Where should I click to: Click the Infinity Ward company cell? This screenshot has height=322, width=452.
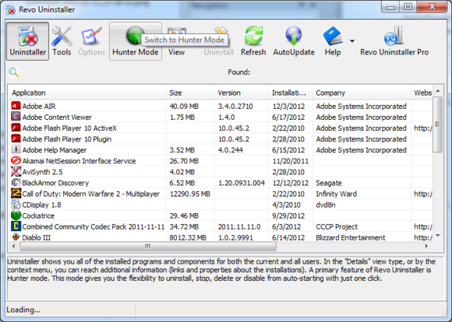pyautogui.click(x=336, y=194)
